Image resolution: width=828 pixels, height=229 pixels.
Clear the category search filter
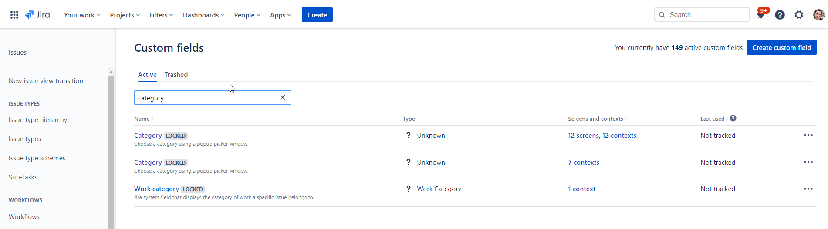(283, 97)
